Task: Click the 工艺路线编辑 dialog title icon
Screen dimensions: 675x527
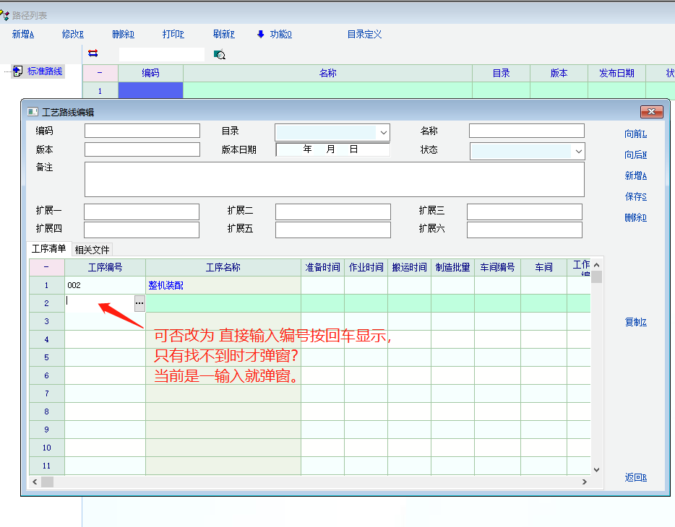Action: click(x=32, y=112)
